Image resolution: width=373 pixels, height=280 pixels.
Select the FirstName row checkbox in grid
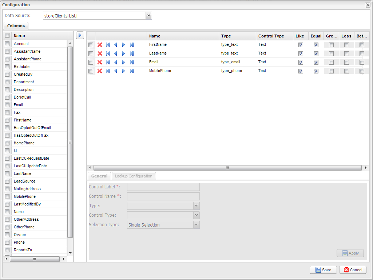91,45
